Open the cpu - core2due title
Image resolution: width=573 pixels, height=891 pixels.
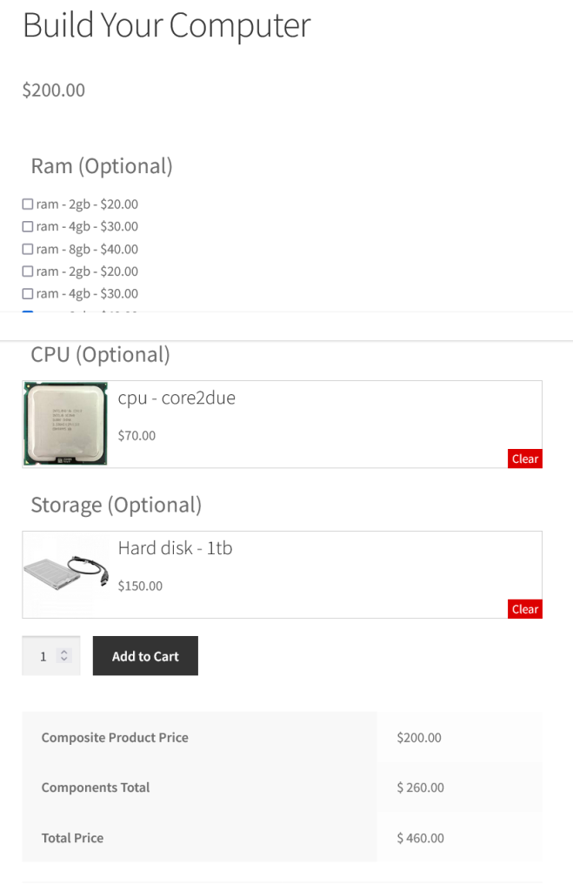coord(177,399)
